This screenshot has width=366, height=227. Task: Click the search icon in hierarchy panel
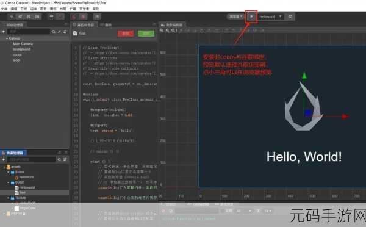coord(54,31)
